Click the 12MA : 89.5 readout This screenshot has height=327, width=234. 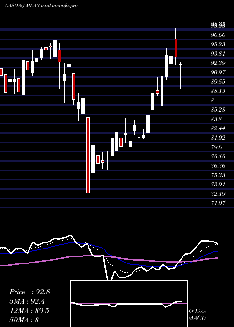(x=29, y=310)
